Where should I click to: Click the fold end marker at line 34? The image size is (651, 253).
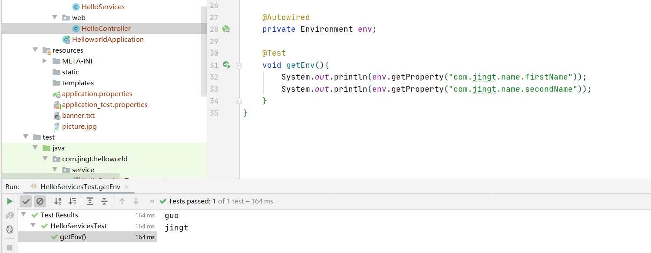239,101
